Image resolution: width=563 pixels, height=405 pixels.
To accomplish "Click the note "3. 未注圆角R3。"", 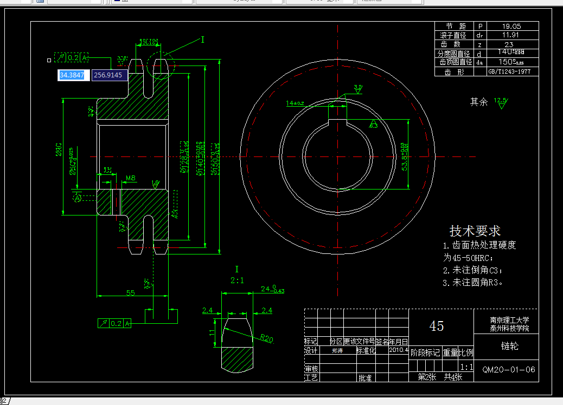I will tap(472, 283).
